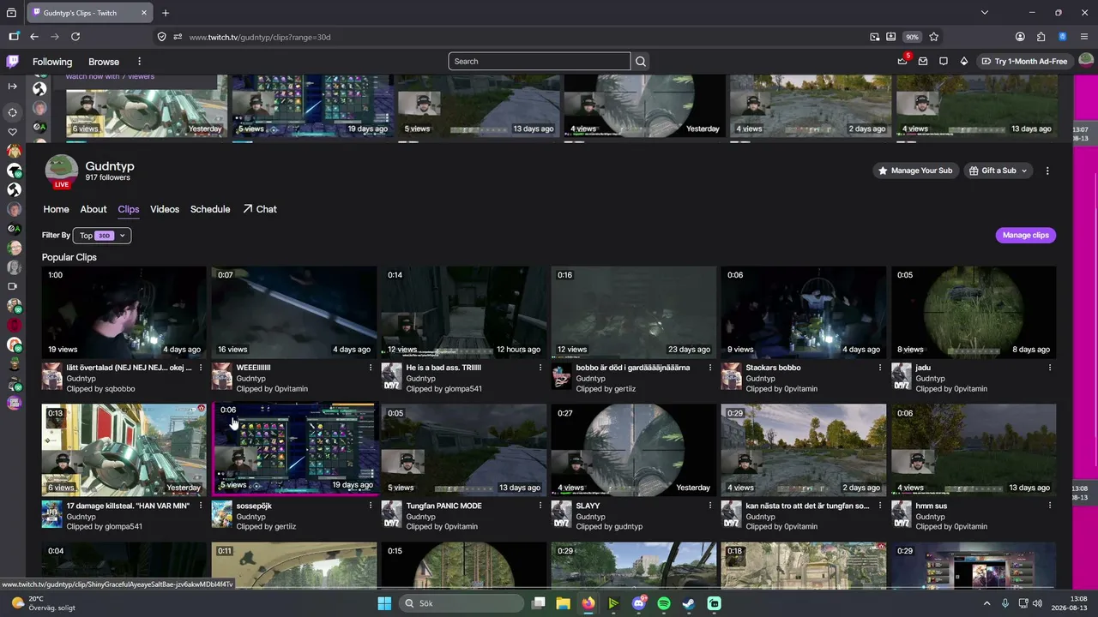The width and height of the screenshot is (1098, 617).
Task: Open the Filter By Top 30D dropdown
Action: click(102, 236)
